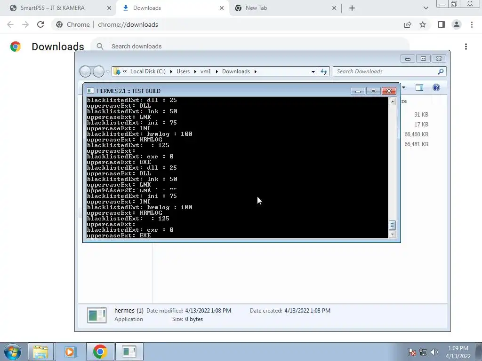482x361 pixels.
Task: Open Explorer recent locations dropdown arrow
Action: [x=108, y=72]
